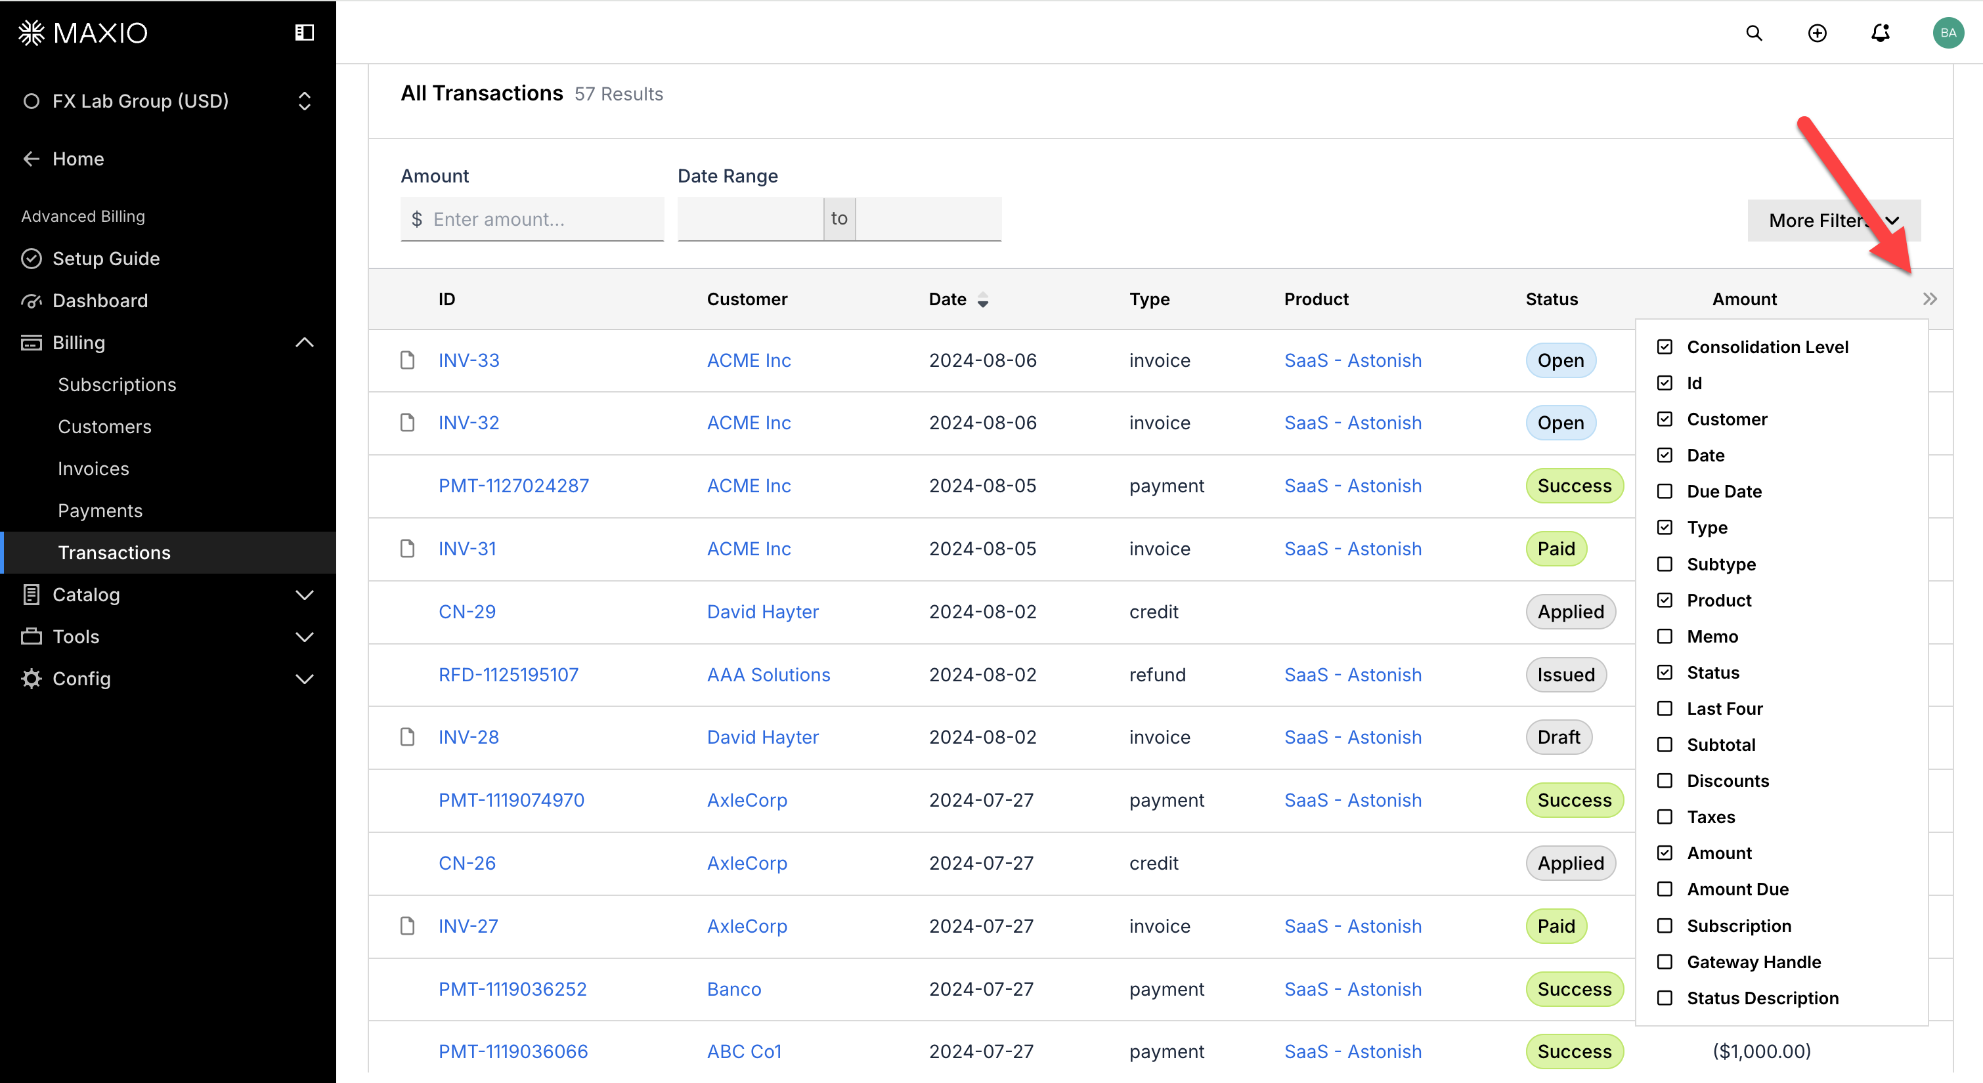This screenshot has width=1983, height=1083.
Task: Open the Payments menu item
Action: pos(100,511)
